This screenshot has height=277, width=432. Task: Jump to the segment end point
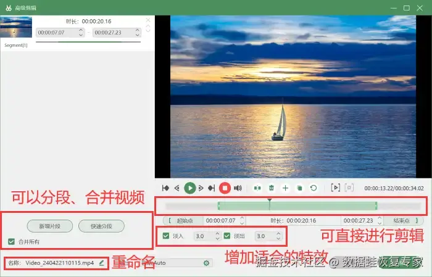pos(211,188)
